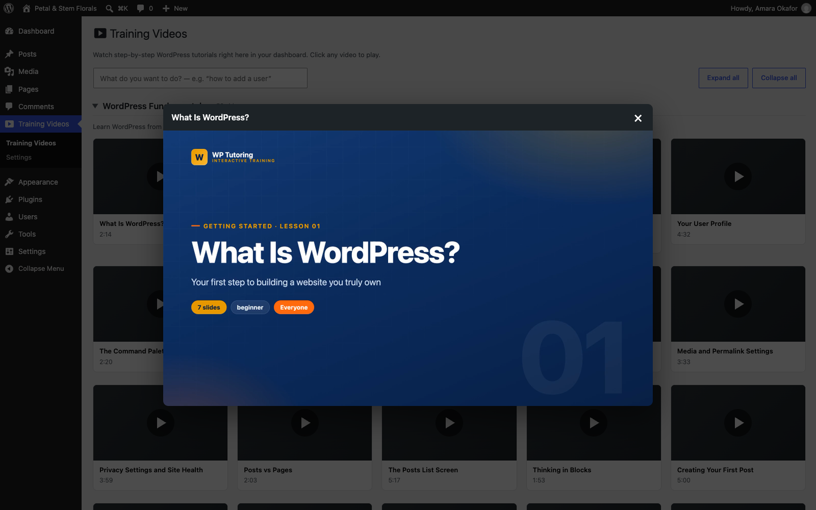Click the Thinking in Blocks title text
Viewport: 816px width, 510px height.
tap(562, 470)
